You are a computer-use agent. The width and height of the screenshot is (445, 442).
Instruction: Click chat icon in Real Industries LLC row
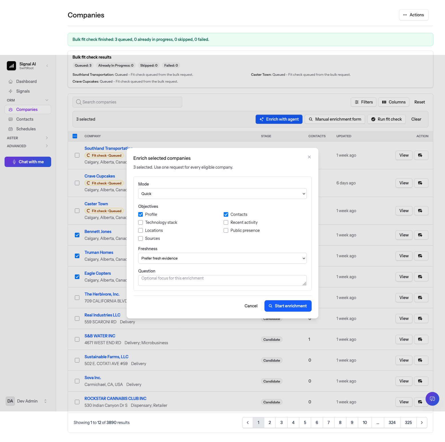[x=421, y=318]
